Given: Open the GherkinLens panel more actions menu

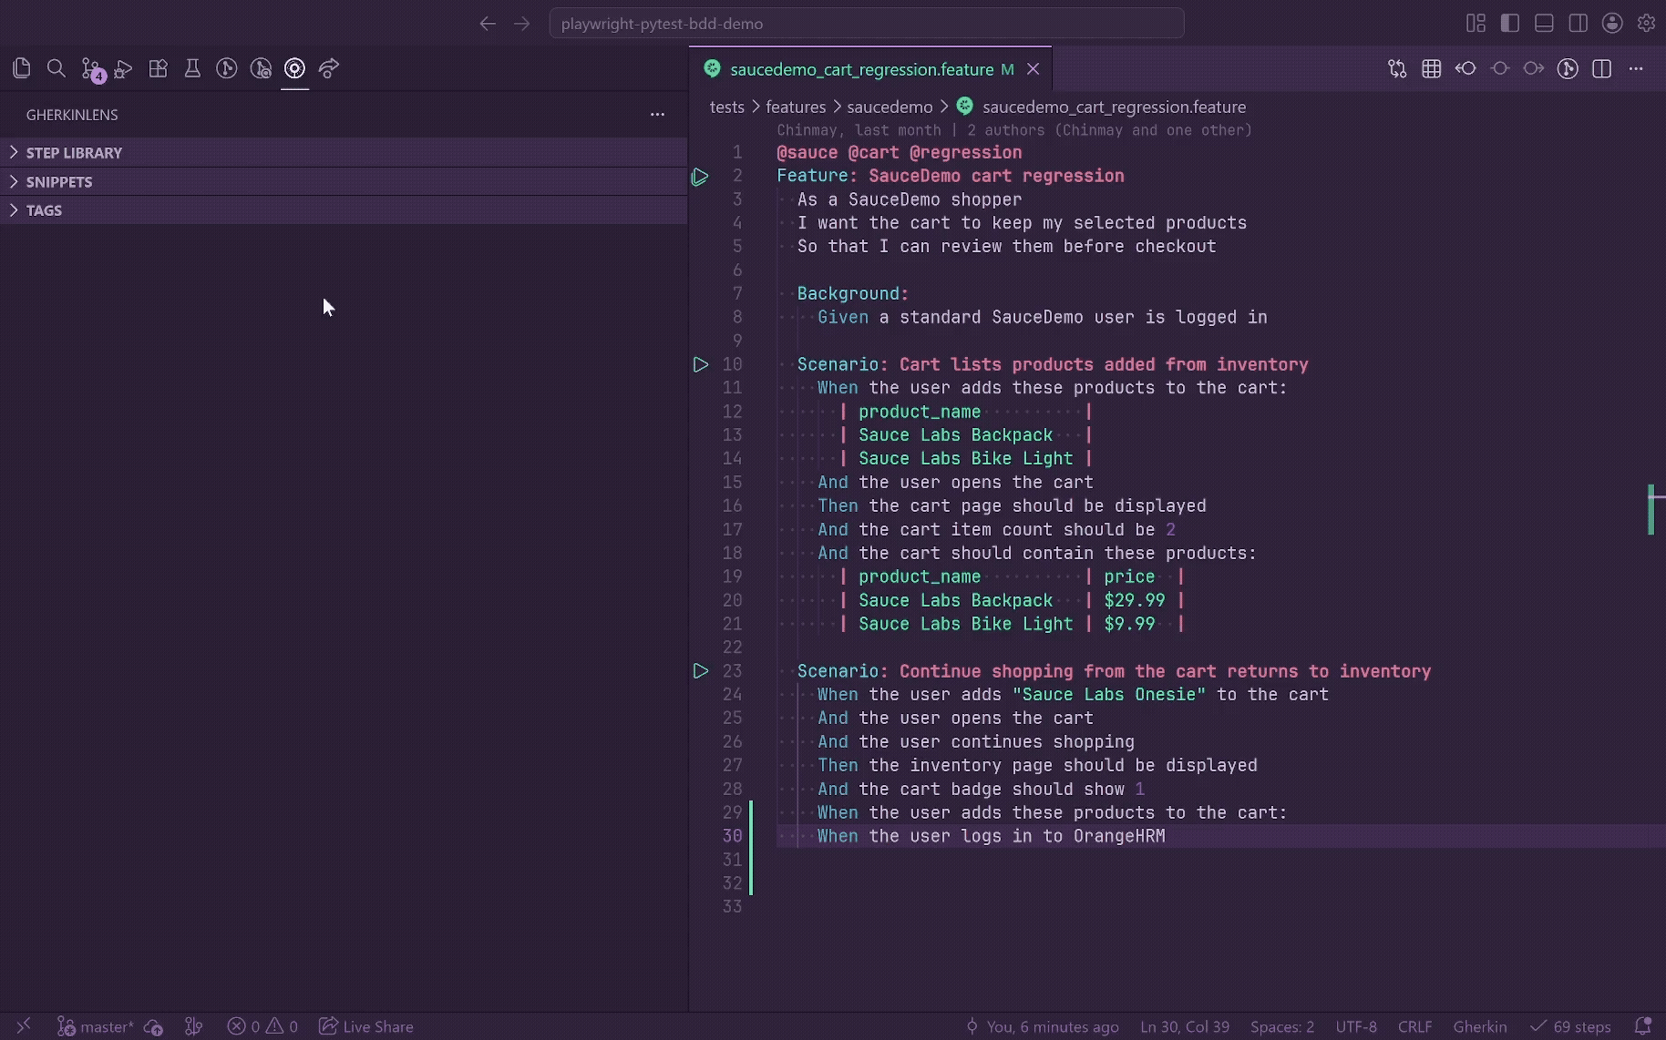Looking at the screenshot, I should pos(657,115).
